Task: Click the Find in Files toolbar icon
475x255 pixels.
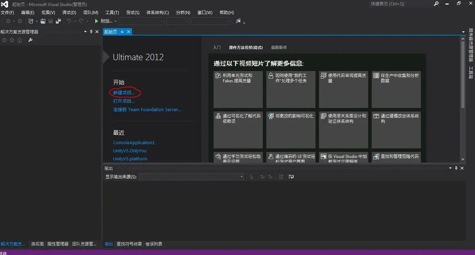Action: 238,21
